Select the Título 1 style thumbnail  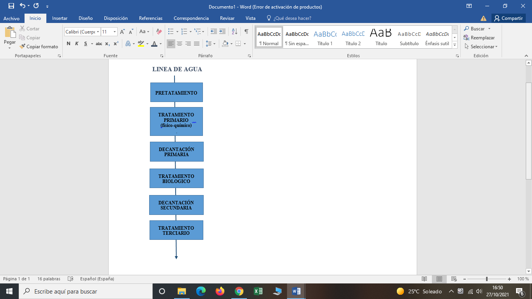tap(325, 37)
